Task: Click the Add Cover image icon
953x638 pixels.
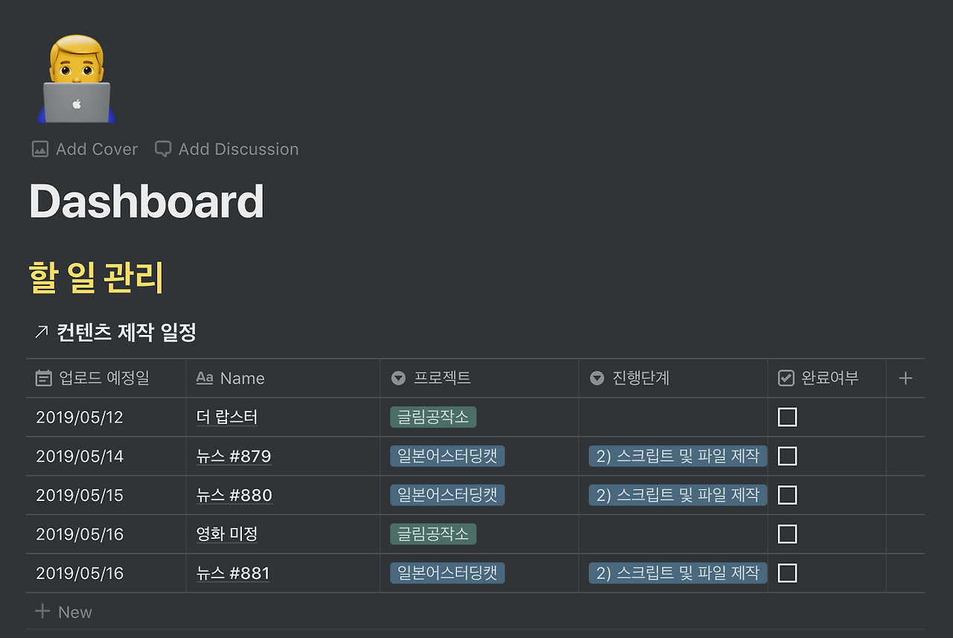Action: click(40, 149)
